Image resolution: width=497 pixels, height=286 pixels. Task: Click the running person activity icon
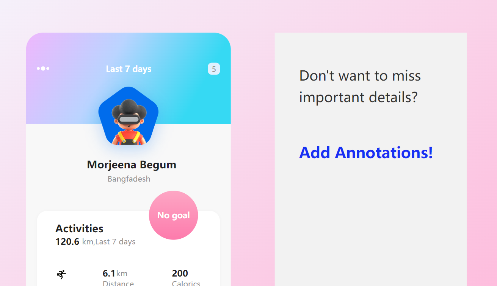click(x=61, y=274)
